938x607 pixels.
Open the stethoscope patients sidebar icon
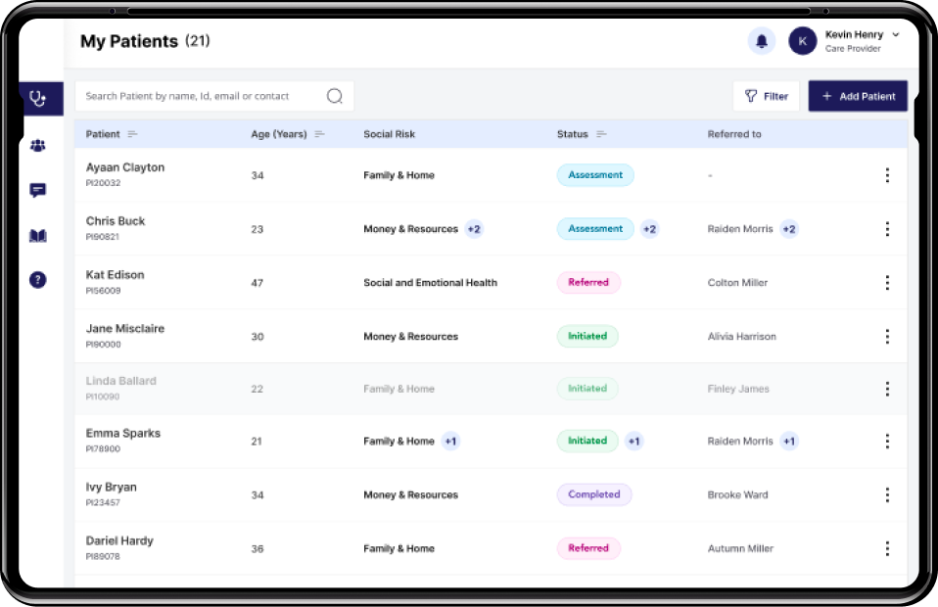point(38,99)
